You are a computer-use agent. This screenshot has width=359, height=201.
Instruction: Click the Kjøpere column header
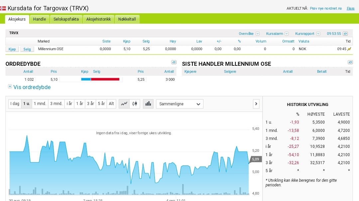click(190, 72)
